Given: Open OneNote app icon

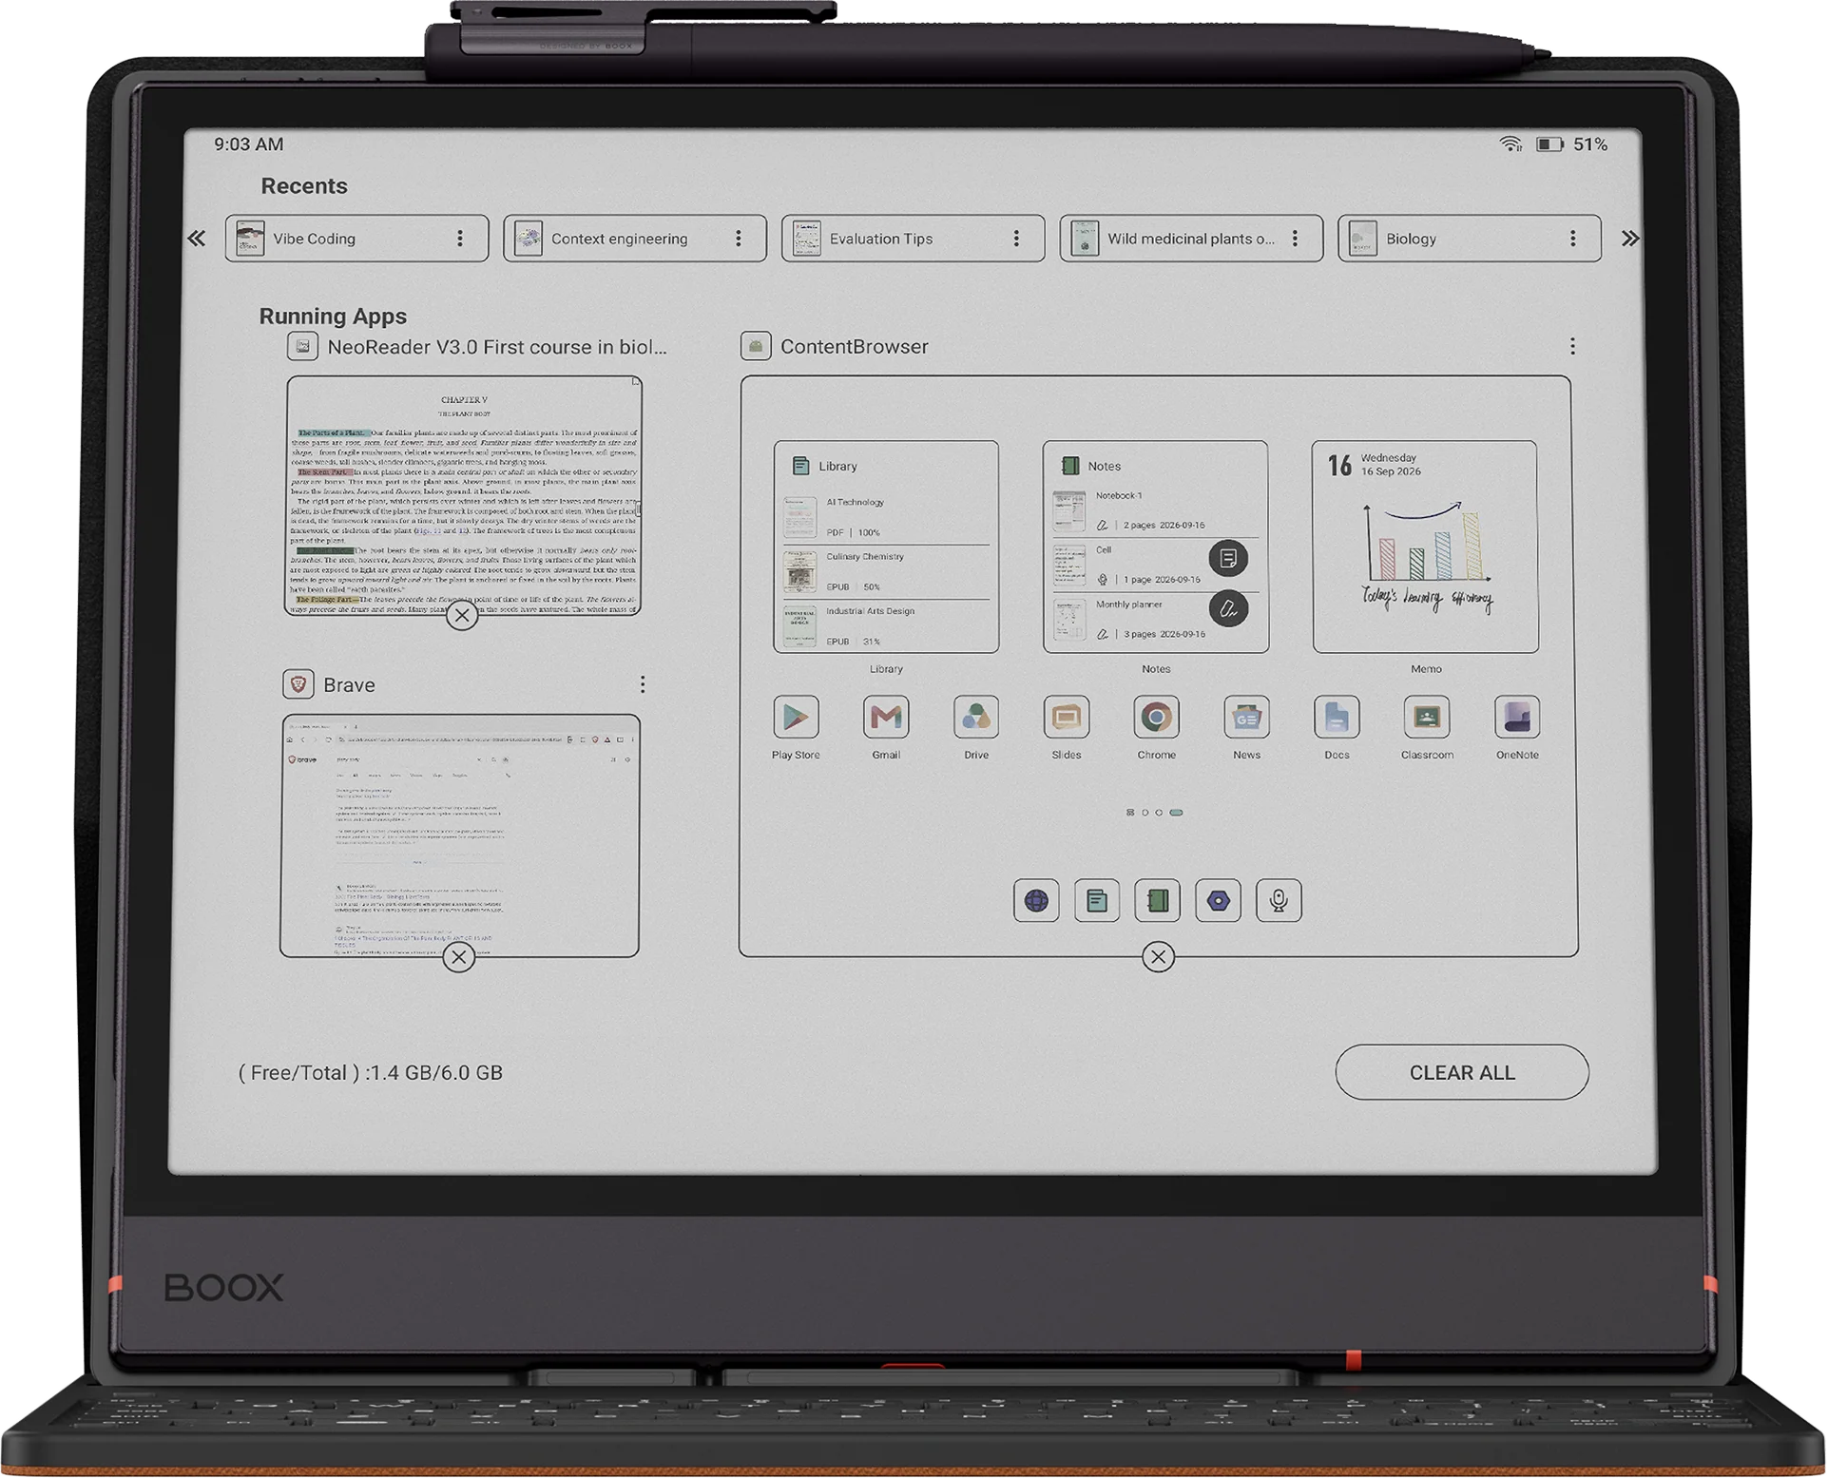Looking at the screenshot, I should pyautogui.click(x=1517, y=718).
